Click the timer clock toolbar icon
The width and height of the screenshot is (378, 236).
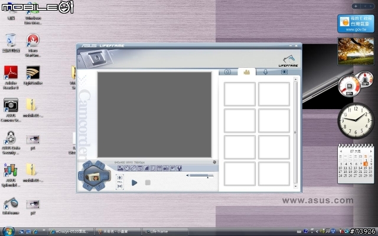[x=127, y=168]
